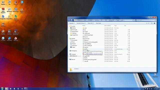Click the Users breadcrumb segment
160x90 pixels.
click(85, 20)
